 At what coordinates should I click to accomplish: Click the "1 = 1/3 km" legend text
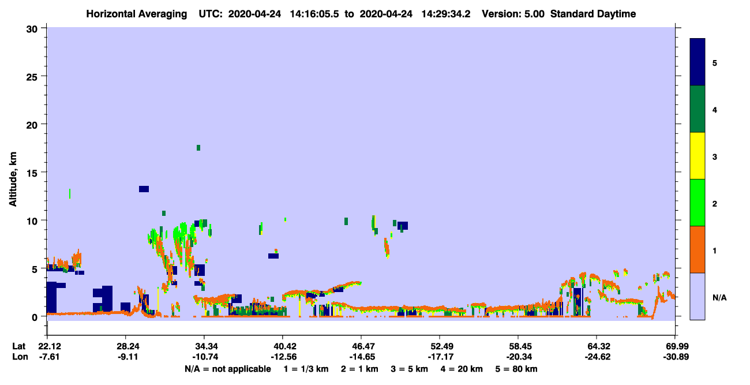tap(306, 369)
